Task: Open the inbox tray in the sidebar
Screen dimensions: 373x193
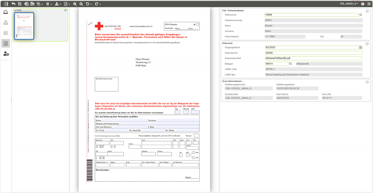Action: click(x=6, y=12)
